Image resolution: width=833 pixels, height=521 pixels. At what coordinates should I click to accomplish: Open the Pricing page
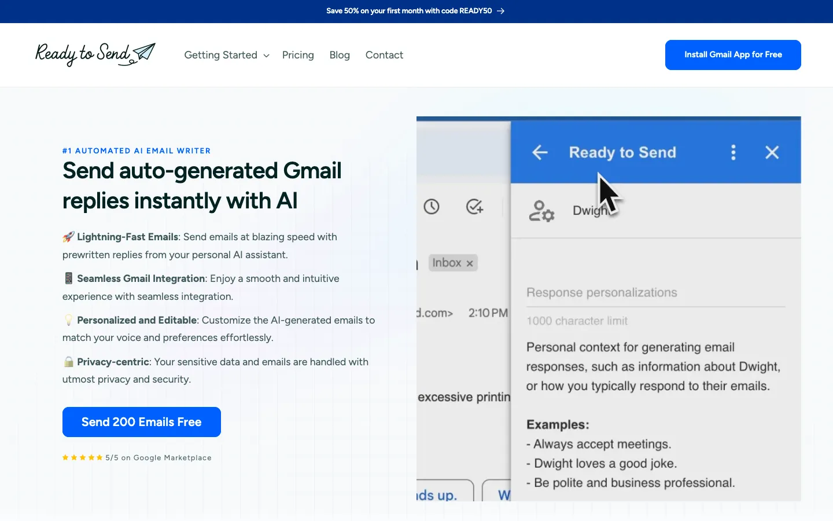pyautogui.click(x=298, y=55)
